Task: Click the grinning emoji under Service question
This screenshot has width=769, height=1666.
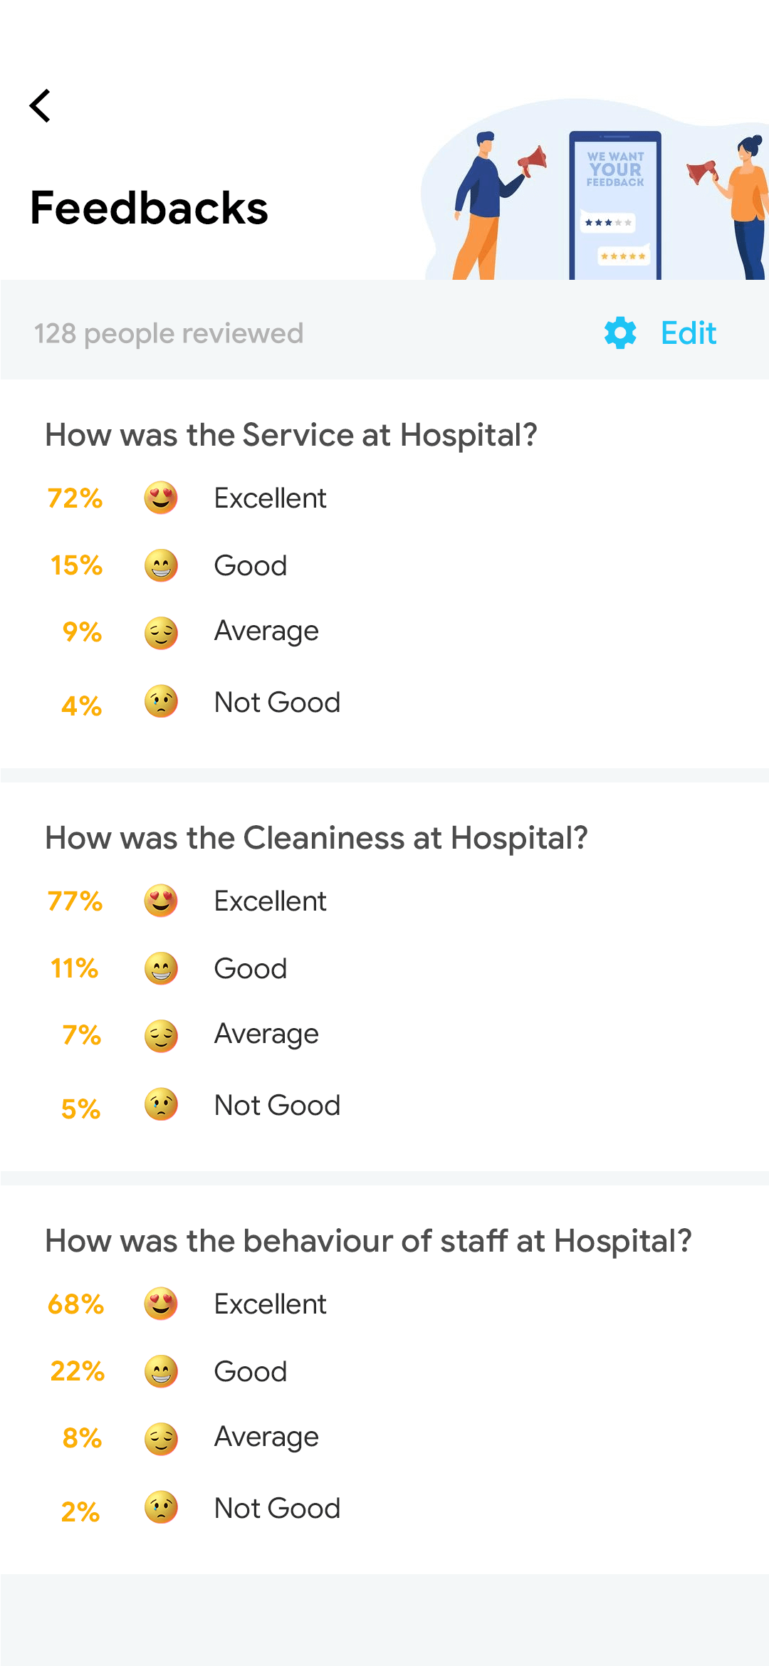Action: tap(161, 565)
